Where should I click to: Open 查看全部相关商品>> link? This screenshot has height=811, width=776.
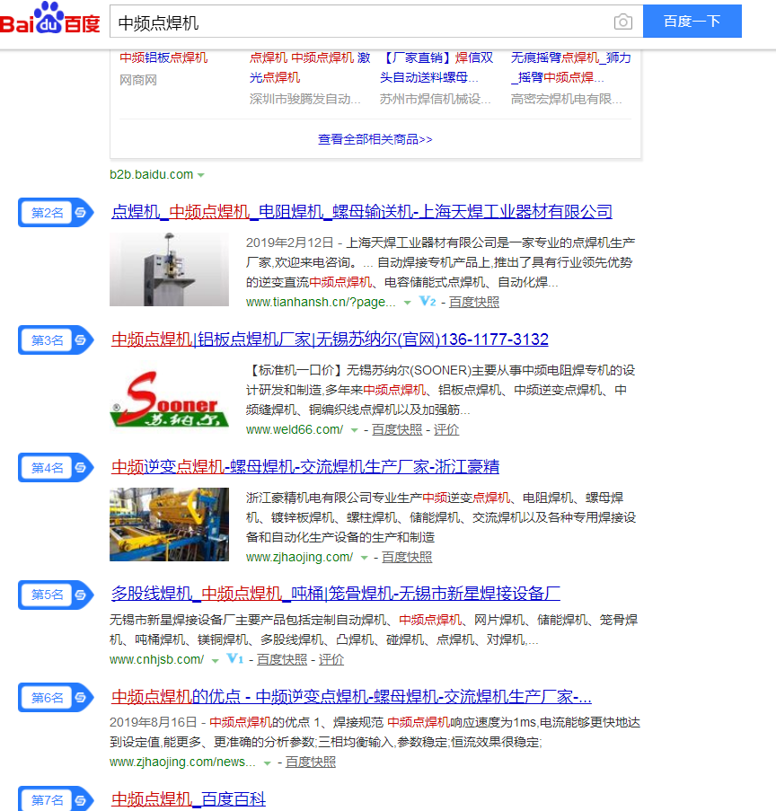(375, 139)
